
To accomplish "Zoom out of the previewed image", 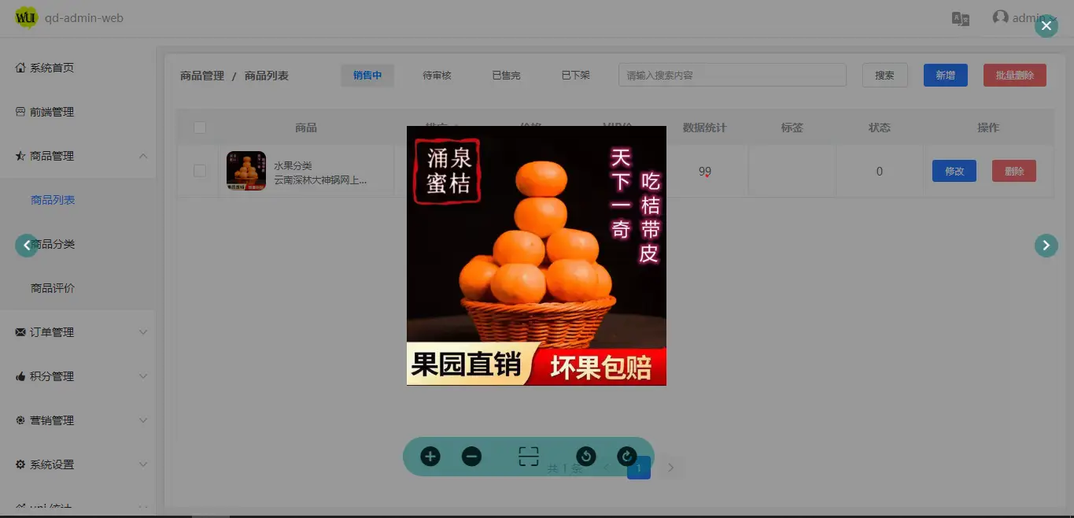I will pos(471,457).
